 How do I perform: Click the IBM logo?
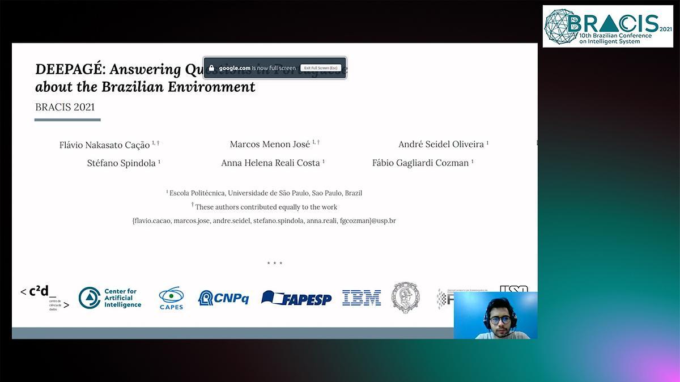click(362, 298)
